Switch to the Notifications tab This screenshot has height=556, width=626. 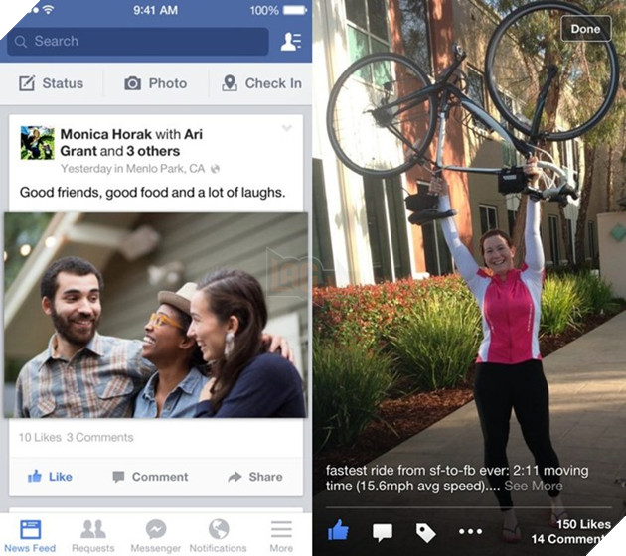[218, 536]
